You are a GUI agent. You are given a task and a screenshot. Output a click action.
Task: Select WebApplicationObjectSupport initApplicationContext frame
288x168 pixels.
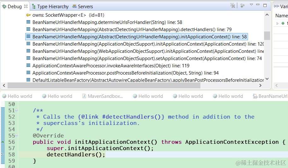148,51
